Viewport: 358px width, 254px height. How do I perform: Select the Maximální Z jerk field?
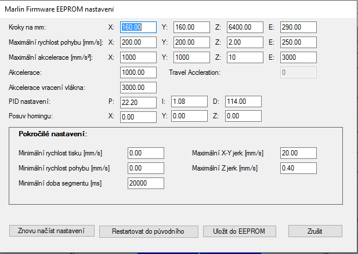(x=298, y=168)
